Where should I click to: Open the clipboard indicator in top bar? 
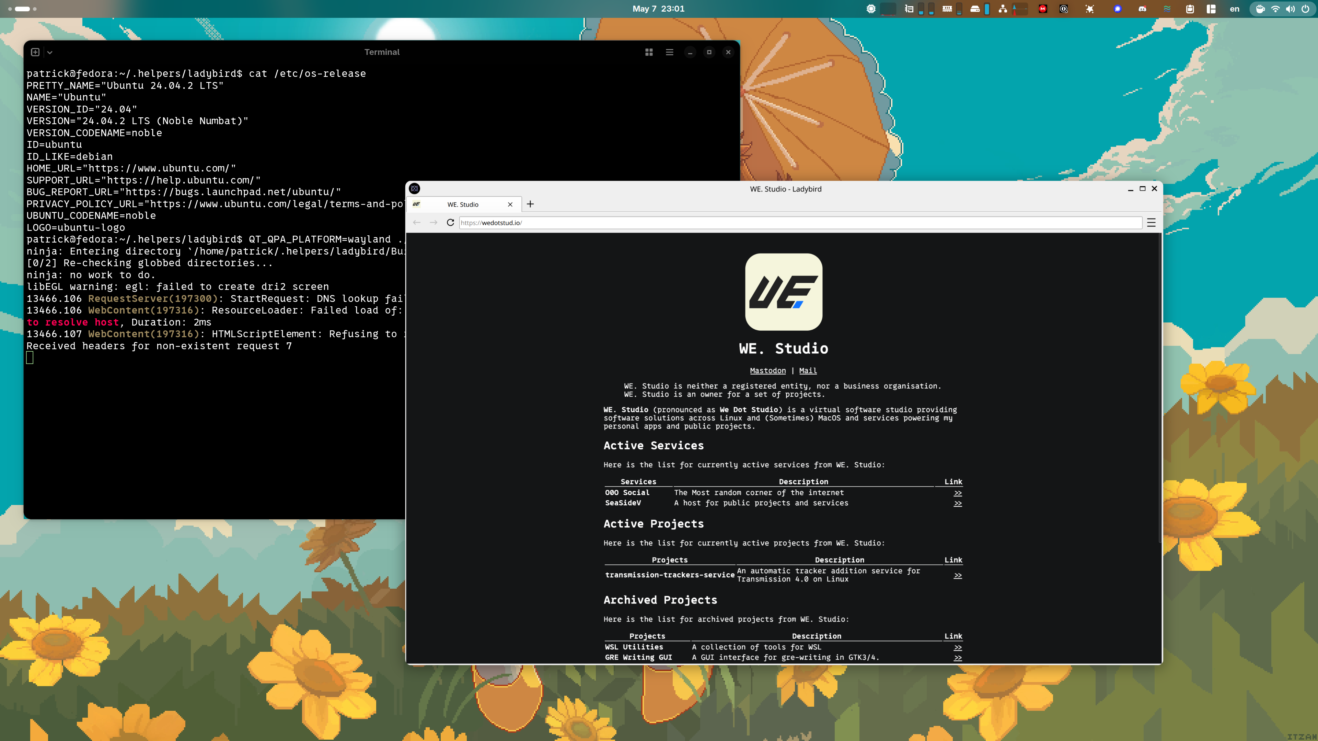pos(1190,9)
